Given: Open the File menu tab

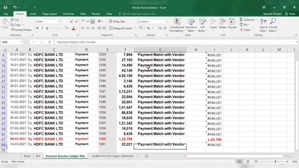Looking at the screenshot, I should pos(6,14).
